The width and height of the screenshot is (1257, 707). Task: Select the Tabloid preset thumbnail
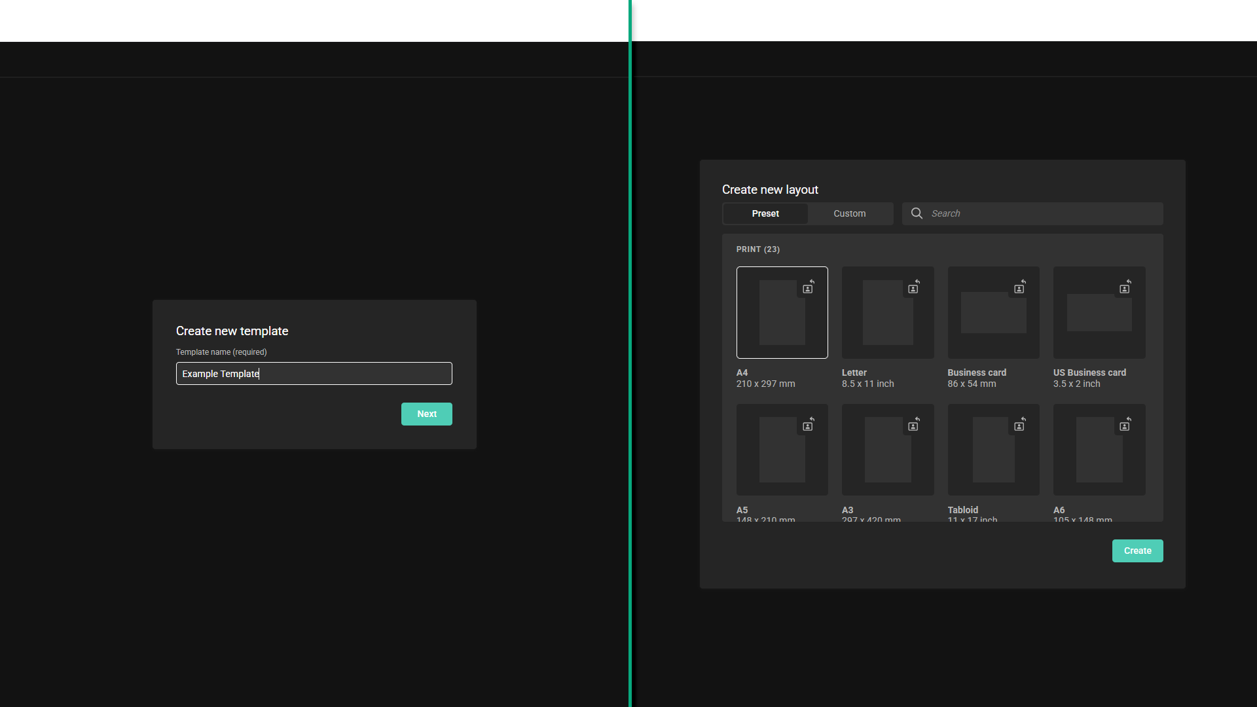(x=994, y=450)
